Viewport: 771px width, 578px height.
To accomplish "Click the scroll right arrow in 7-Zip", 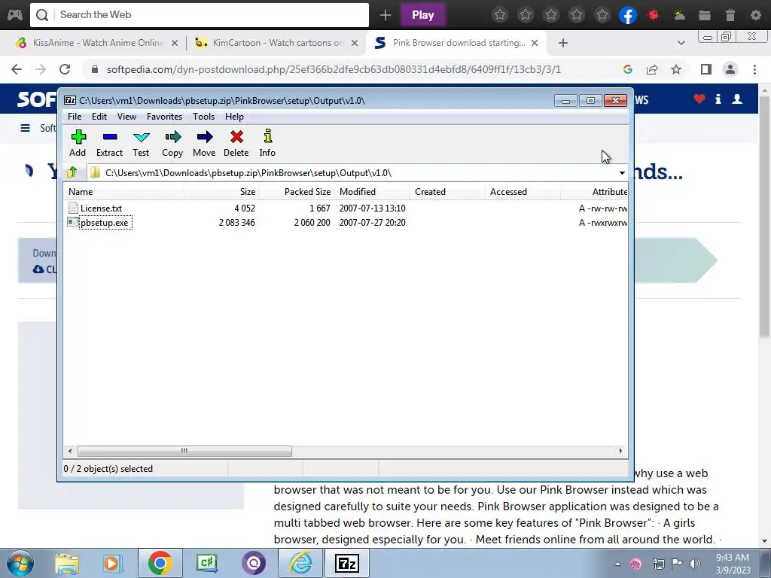I will 620,452.
